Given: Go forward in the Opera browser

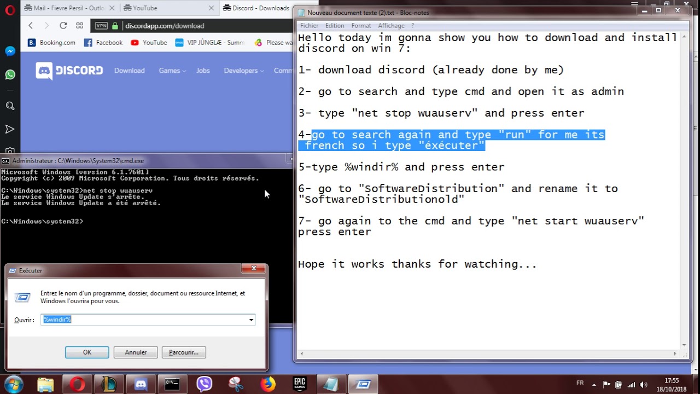Looking at the screenshot, I should [x=46, y=26].
